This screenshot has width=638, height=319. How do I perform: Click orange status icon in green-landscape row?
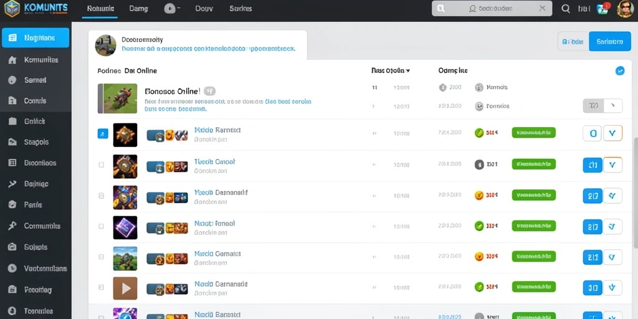(479, 256)
